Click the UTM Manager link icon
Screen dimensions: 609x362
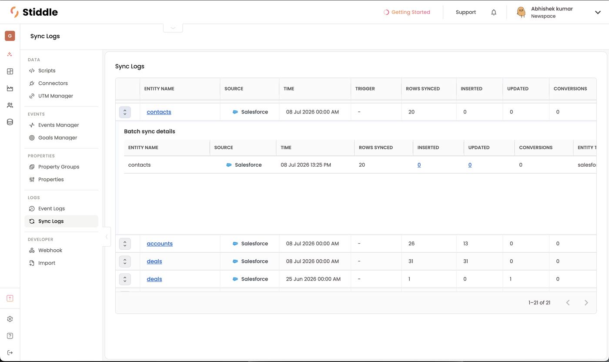32,96
